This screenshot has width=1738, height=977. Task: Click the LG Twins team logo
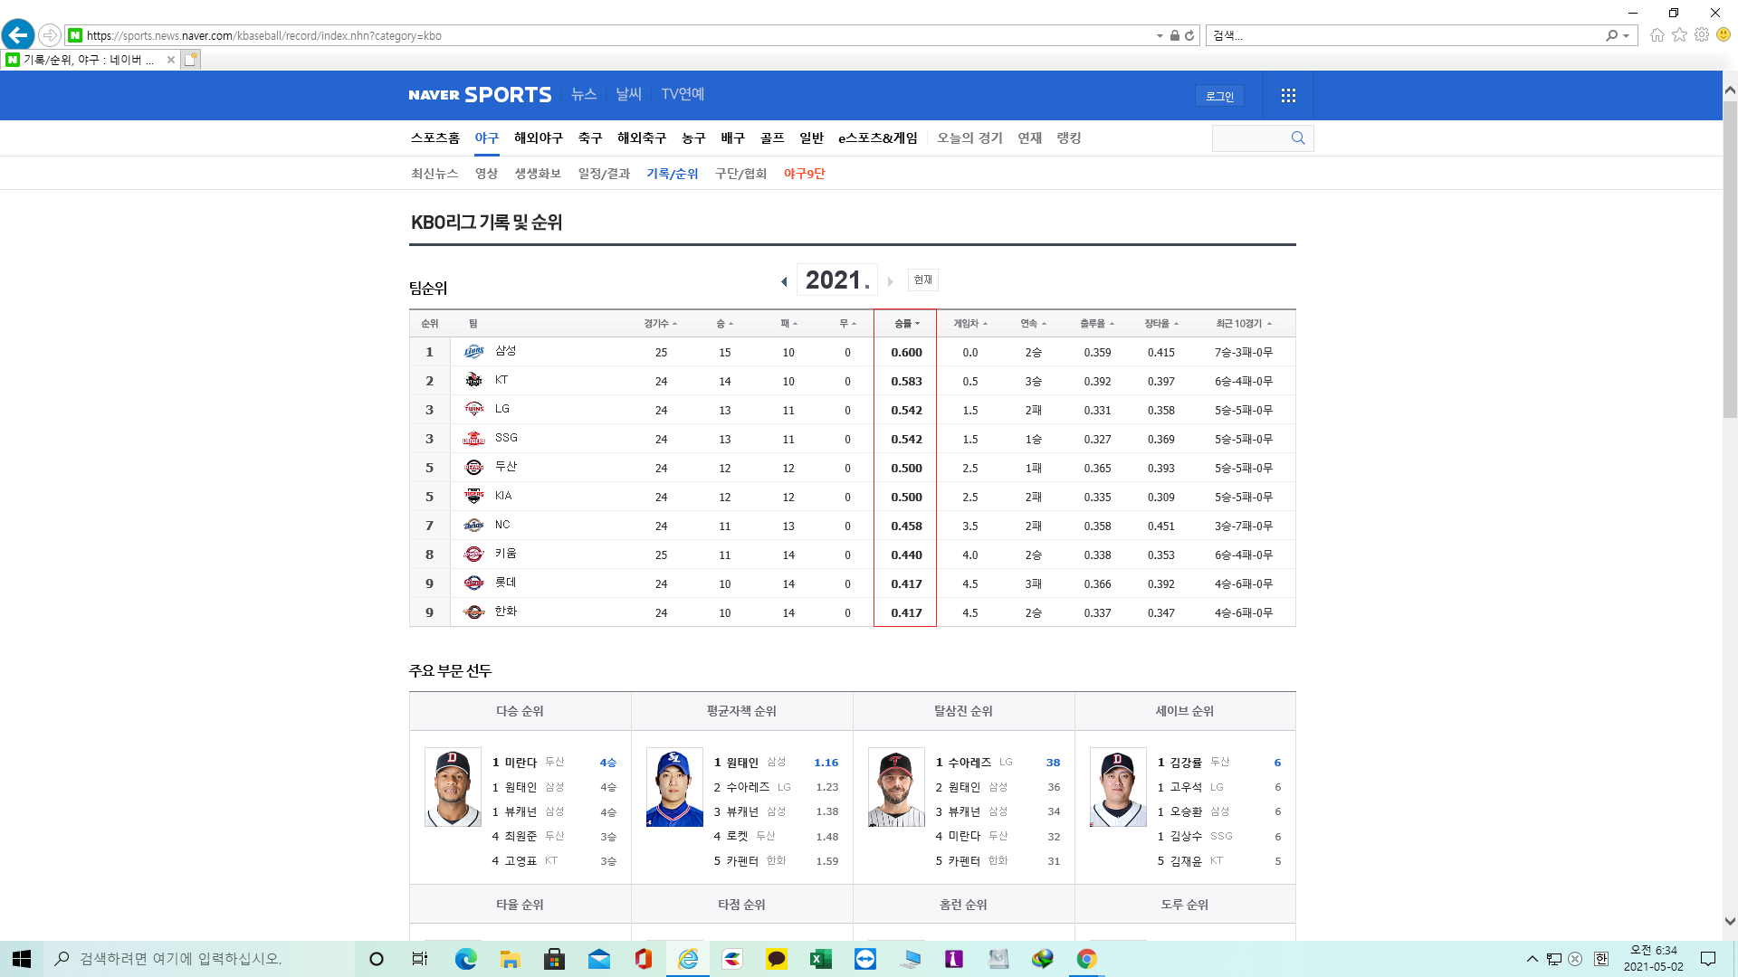point(474,410)
